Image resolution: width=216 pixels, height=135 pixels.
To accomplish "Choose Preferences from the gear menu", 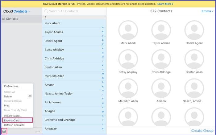I will point(18,86).
